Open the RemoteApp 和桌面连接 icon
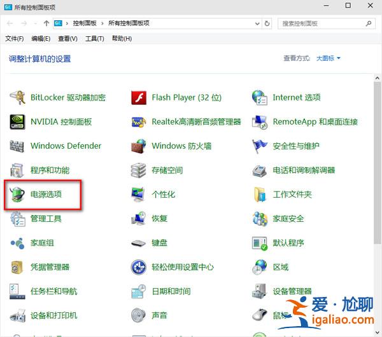This screenshot has width=382, height=337. point(260,121)
